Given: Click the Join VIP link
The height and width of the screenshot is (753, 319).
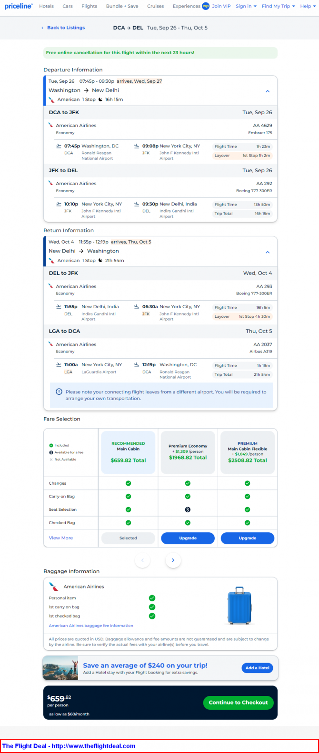Looking at the screenshot, I should coord(221,6).
